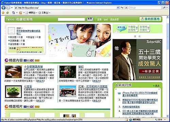Screen dimensions: 170x122
Task: Click the first hot keyword link left of ipad
Action: pyautogui.click(x=99, y=19)
